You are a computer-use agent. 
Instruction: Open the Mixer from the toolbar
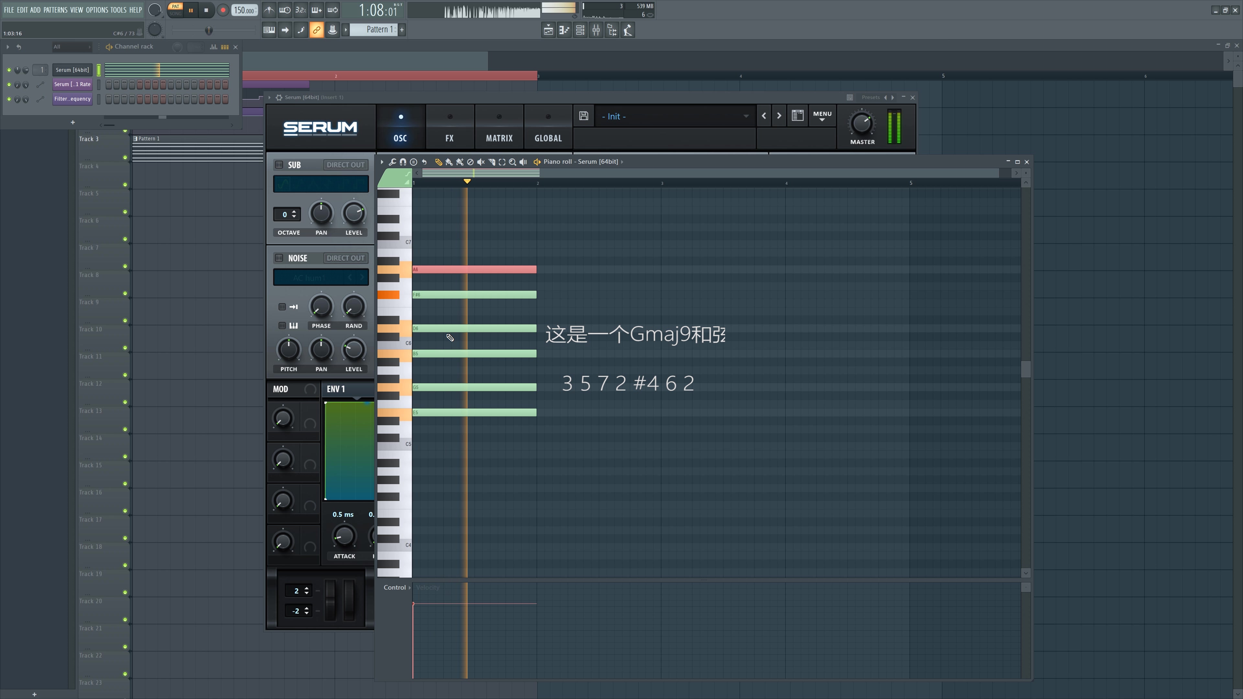pyautogui.click(x=596, y=30)
